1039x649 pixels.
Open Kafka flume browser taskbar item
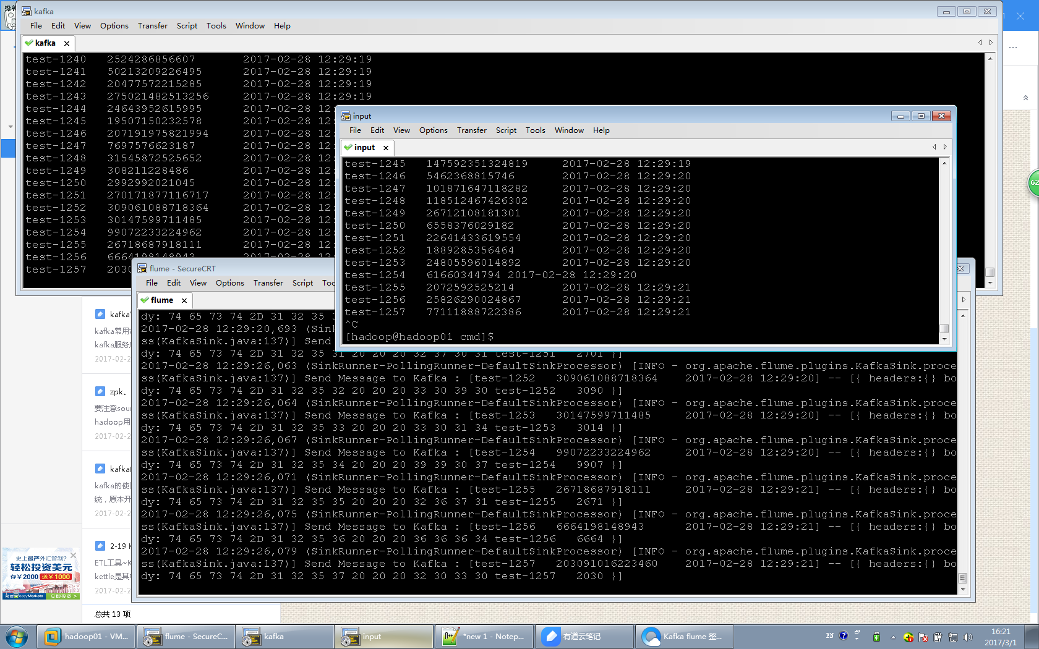[x=684, y=636]
